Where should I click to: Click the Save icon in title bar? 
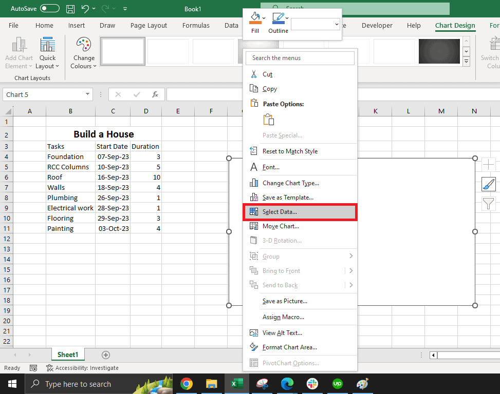(70, 9)
